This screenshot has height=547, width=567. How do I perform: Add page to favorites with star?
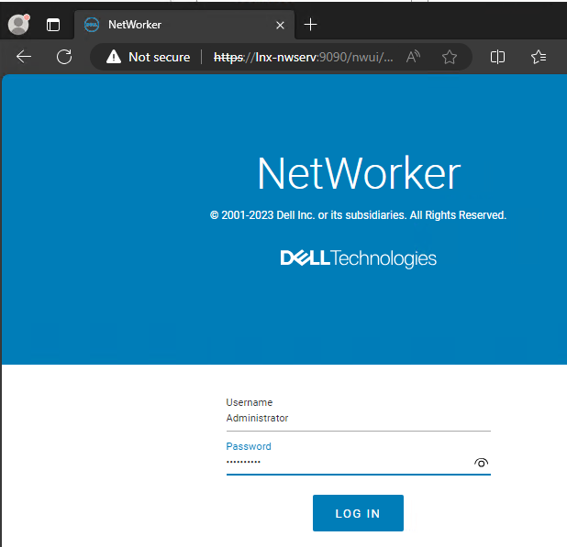click(x=450, y=57)
